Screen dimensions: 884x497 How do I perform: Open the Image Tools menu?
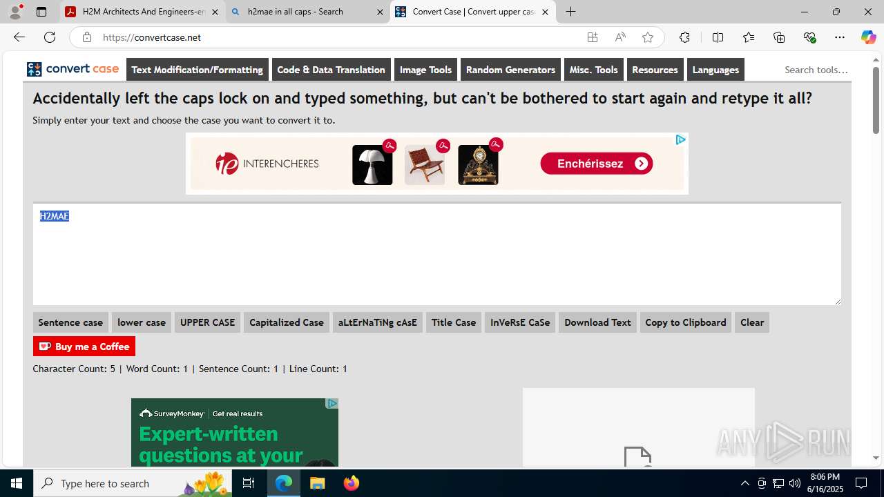coord(425,70)
